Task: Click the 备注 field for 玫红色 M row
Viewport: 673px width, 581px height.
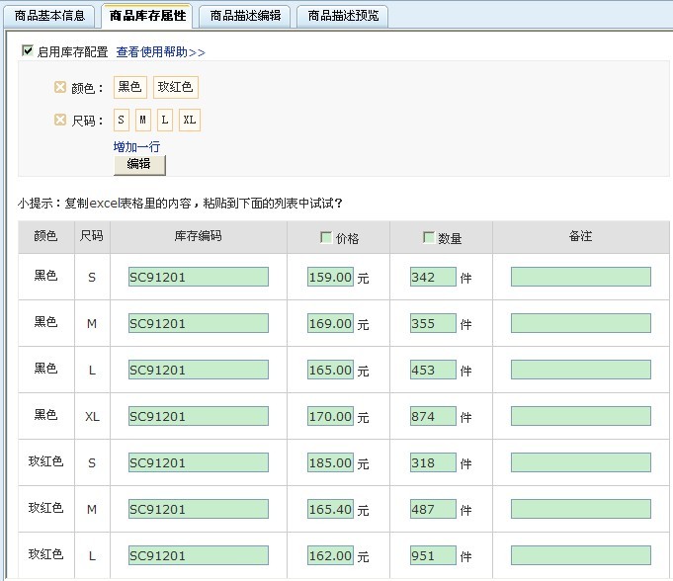Action: point(580,509)
